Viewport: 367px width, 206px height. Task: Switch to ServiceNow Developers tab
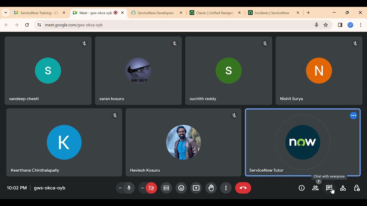(x=157, y=13)
